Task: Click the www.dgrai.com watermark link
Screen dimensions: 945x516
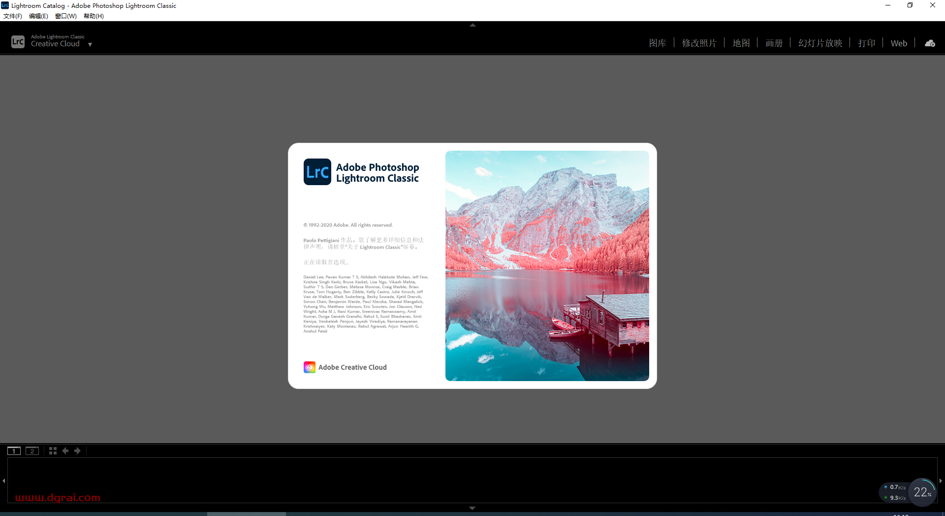Action: point(58,497)
